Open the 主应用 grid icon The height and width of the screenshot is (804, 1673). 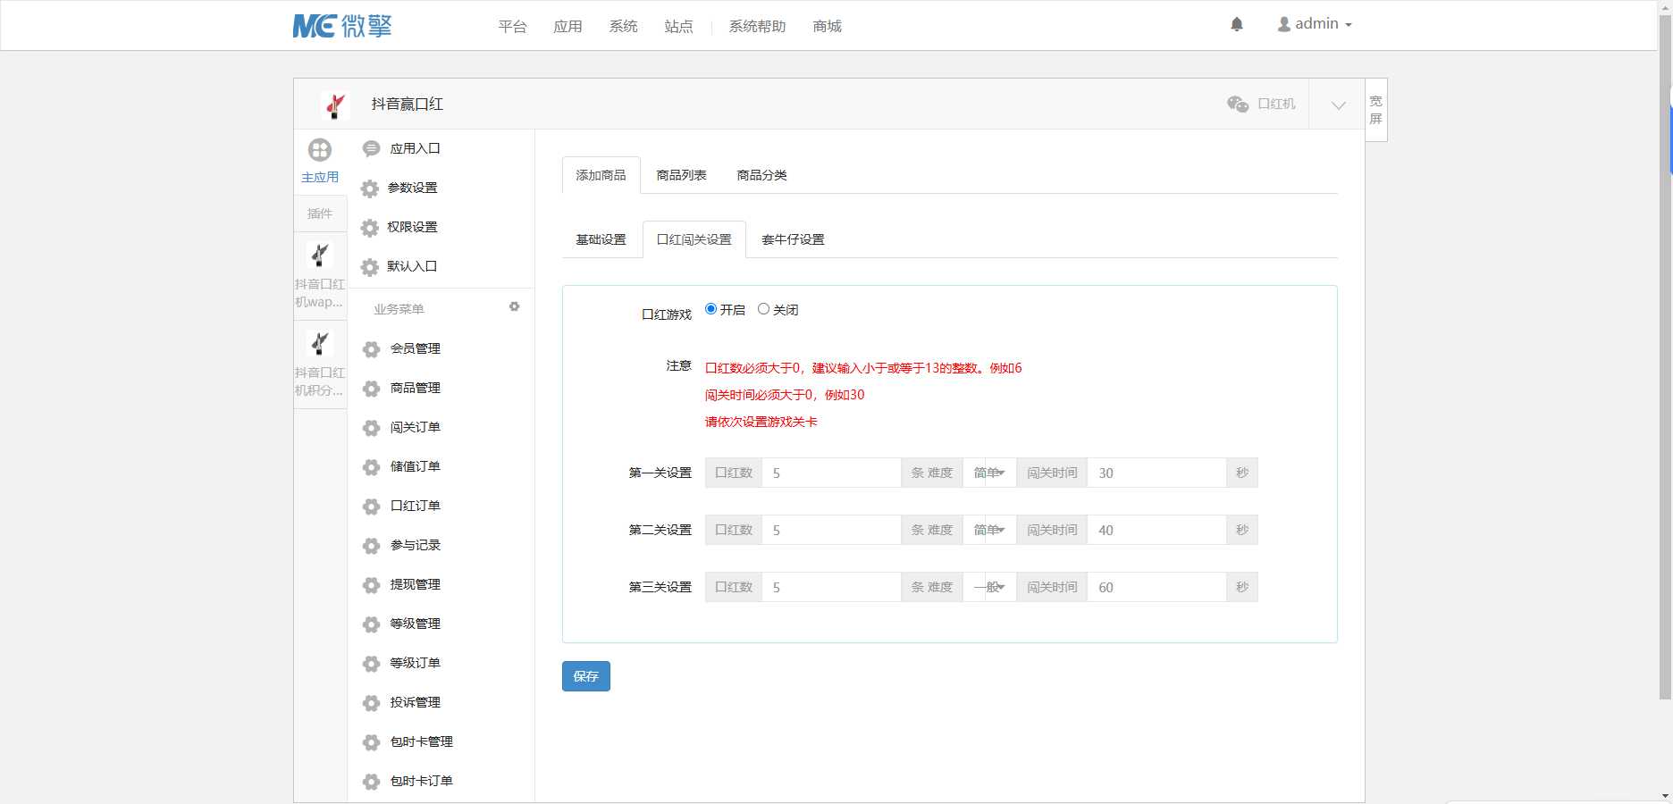tap(320, 150)
